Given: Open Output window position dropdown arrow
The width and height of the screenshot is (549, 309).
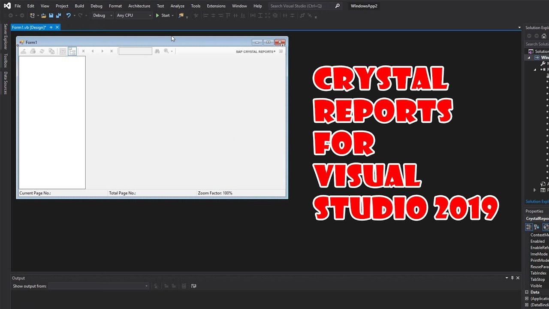Looking at the screenshot, I should pos(507,278).
